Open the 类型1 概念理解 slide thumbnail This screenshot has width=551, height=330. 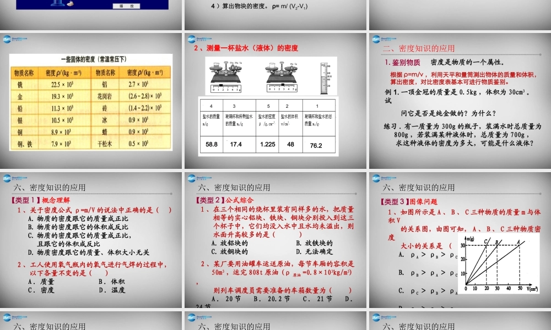click(x=91, y=240)
